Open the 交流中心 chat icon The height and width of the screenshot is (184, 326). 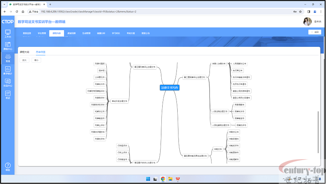pos(8,83)
